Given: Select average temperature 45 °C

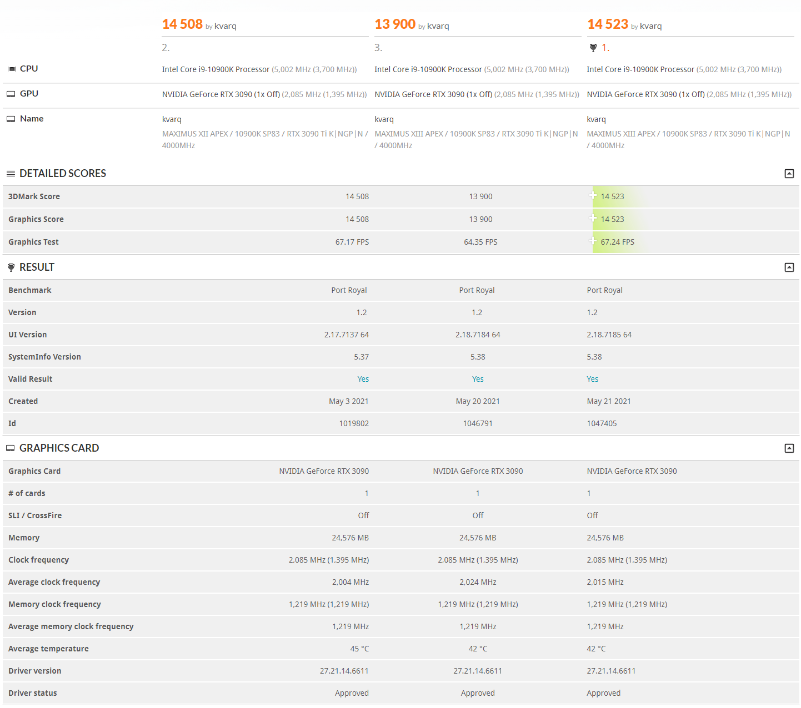Looking at the screenshot, I should (x=359, y=649).
